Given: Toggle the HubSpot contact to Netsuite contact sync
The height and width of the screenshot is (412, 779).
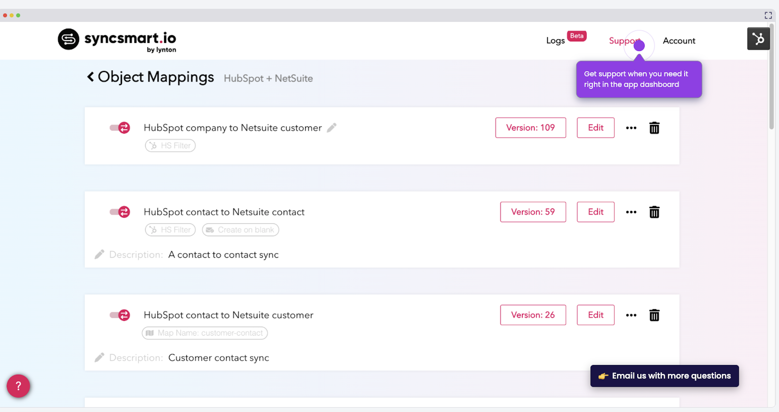Looking at the screenshot, I should point(120,212).
